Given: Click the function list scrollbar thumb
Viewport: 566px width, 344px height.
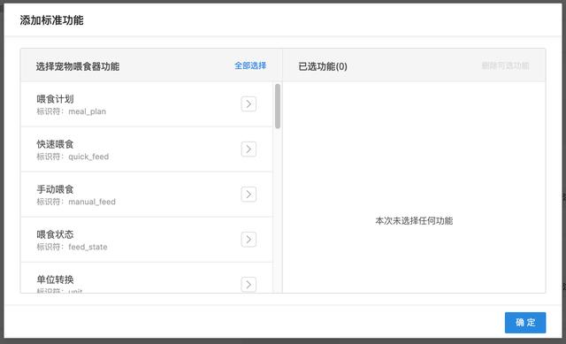Looking at the screenshot, I should [x=277, y=106].
